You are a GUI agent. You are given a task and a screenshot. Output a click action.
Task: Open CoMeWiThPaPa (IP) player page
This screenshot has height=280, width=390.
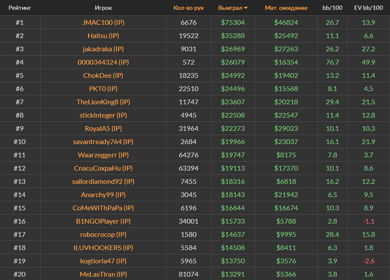tap(103, 208)
